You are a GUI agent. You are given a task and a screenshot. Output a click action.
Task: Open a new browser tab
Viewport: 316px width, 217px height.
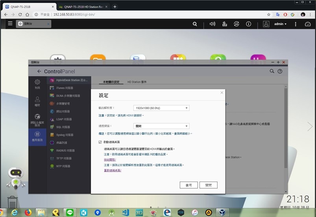(x=115, y=7)
